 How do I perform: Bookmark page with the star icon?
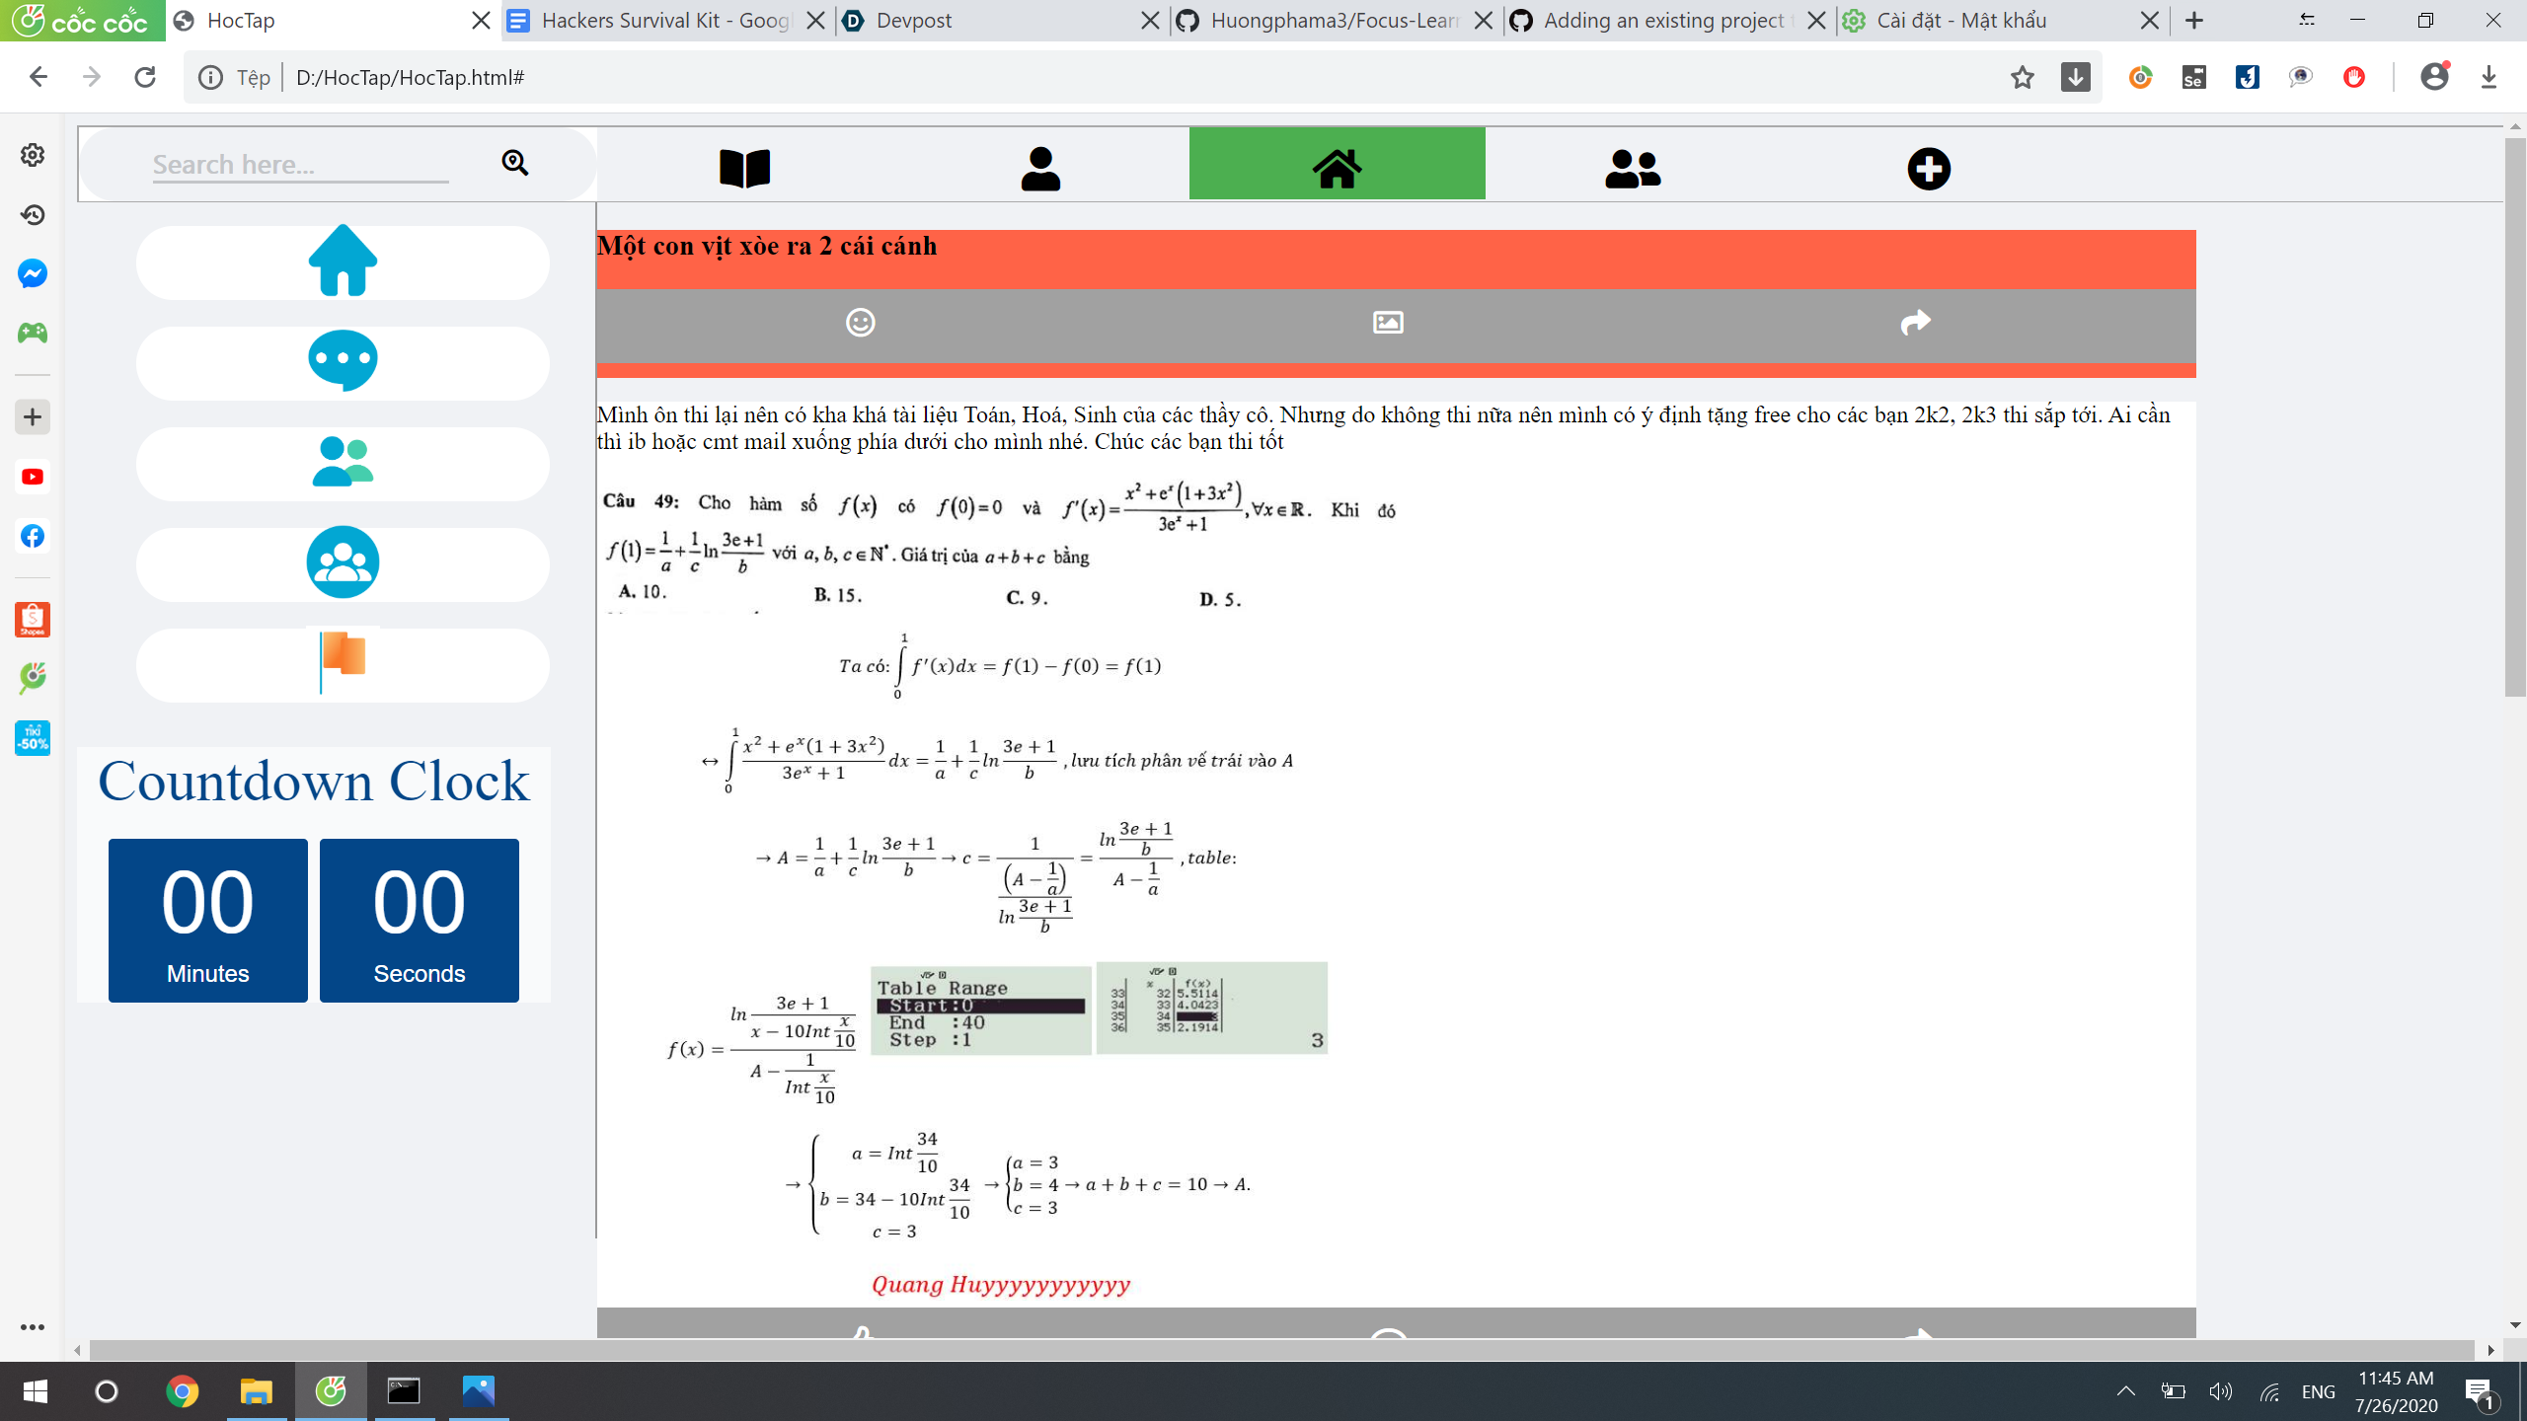[2022, 77]
